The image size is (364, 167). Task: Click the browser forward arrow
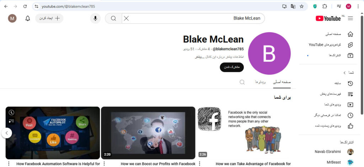click(x=16, y=6)
